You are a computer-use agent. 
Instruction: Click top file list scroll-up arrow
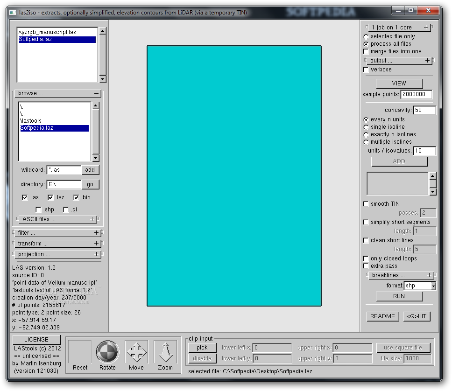click(x=103, y=31)
